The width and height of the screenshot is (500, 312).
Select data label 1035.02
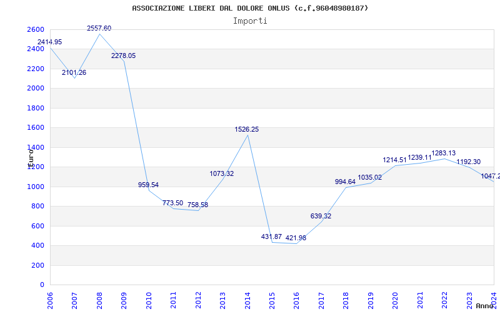(370, 178)
